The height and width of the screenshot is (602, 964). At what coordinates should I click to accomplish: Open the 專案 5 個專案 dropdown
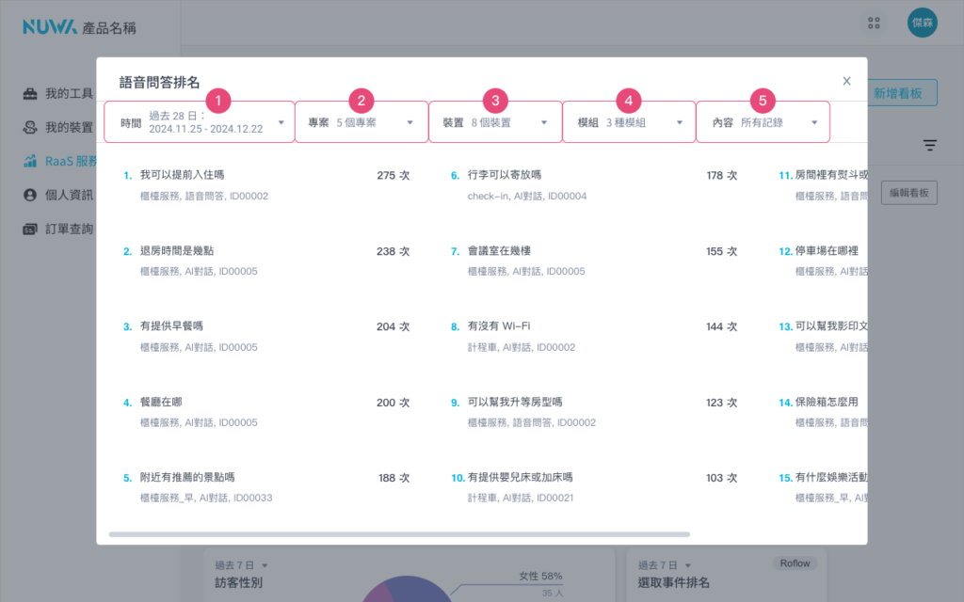point(361,122)
